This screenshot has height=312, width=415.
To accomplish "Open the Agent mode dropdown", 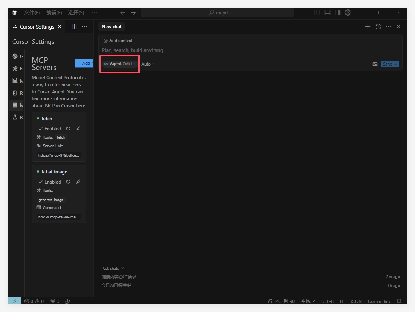I will [120, 64].
